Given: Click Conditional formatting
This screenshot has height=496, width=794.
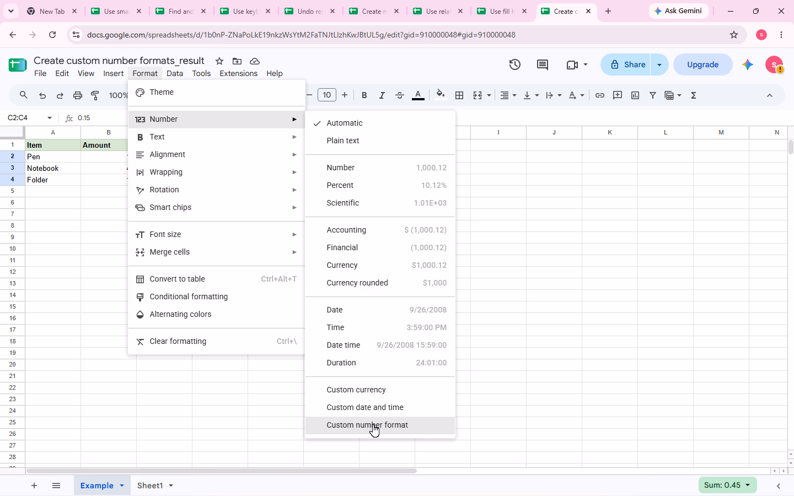Looking at the screenshot, I should pyautogui.click(x=217, y=296).
